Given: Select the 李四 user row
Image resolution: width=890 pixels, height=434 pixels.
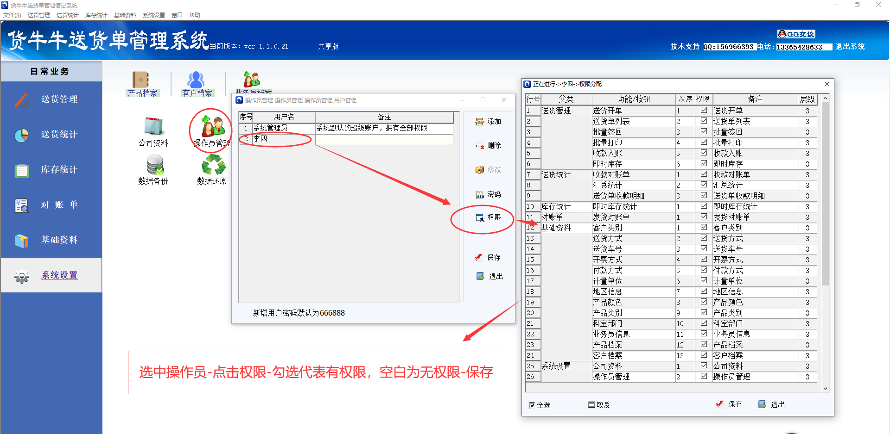Looking at the screenshot, I should [346, 139].
